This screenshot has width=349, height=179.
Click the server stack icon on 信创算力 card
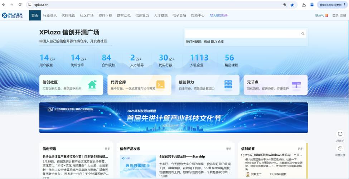pyautogui.click(x=228, y=84)
